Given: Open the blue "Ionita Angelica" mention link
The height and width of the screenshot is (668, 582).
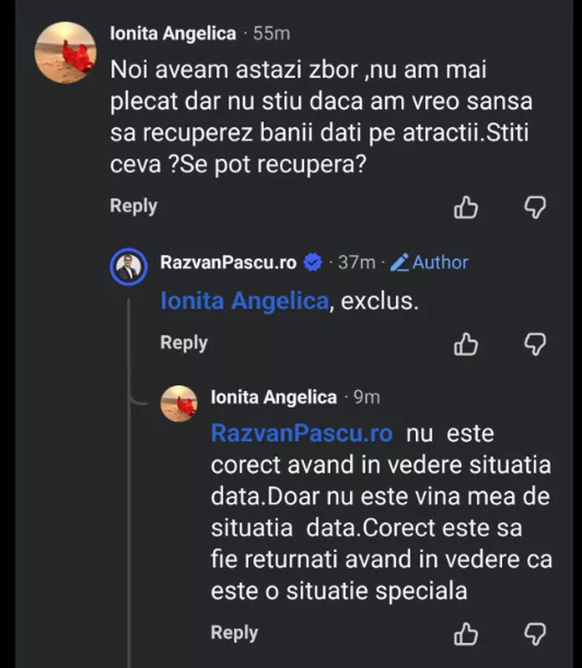Looking at the screenshot, I should click(x=245, y=301).
